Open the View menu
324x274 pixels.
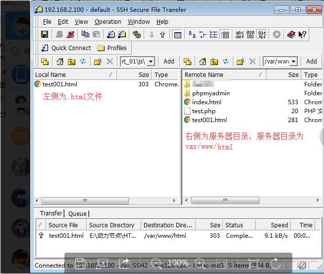81,21
